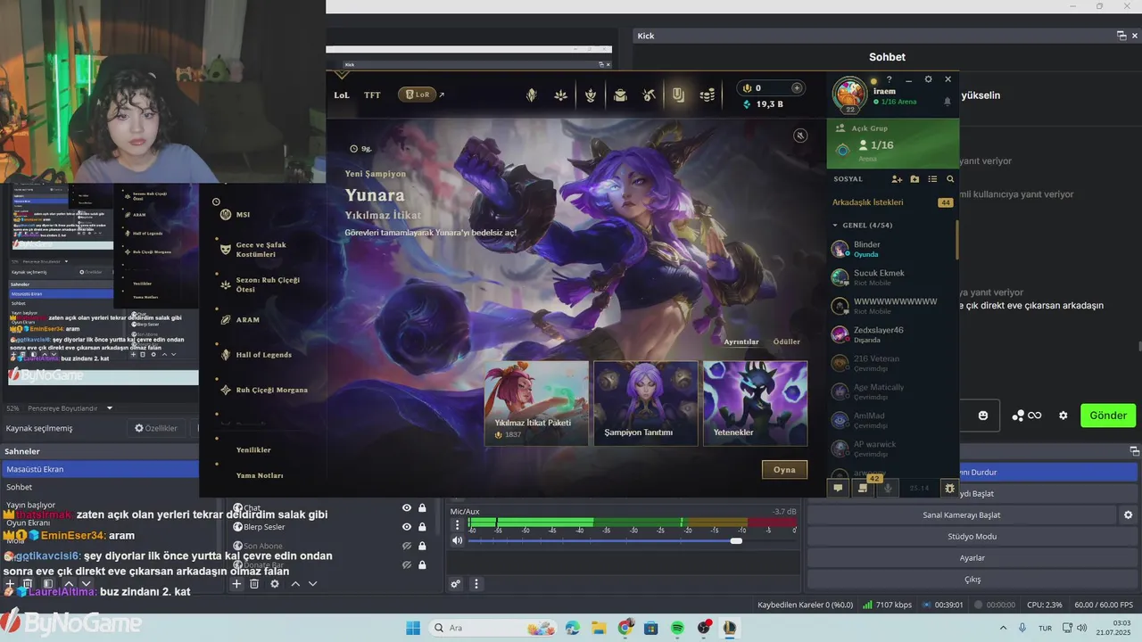Screen dimensions: 1142x642
Task: Click the Oyna button
Action: 784,469
